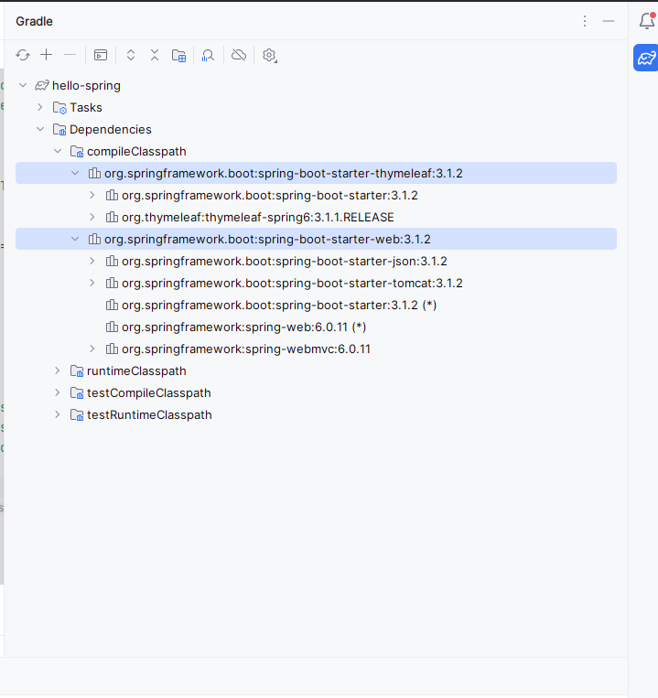Expand all tree nodes icon

(x=131, y=55)
